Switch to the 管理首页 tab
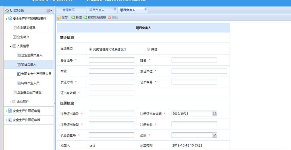This screenshot has width=291, height=150. [68, 10]
